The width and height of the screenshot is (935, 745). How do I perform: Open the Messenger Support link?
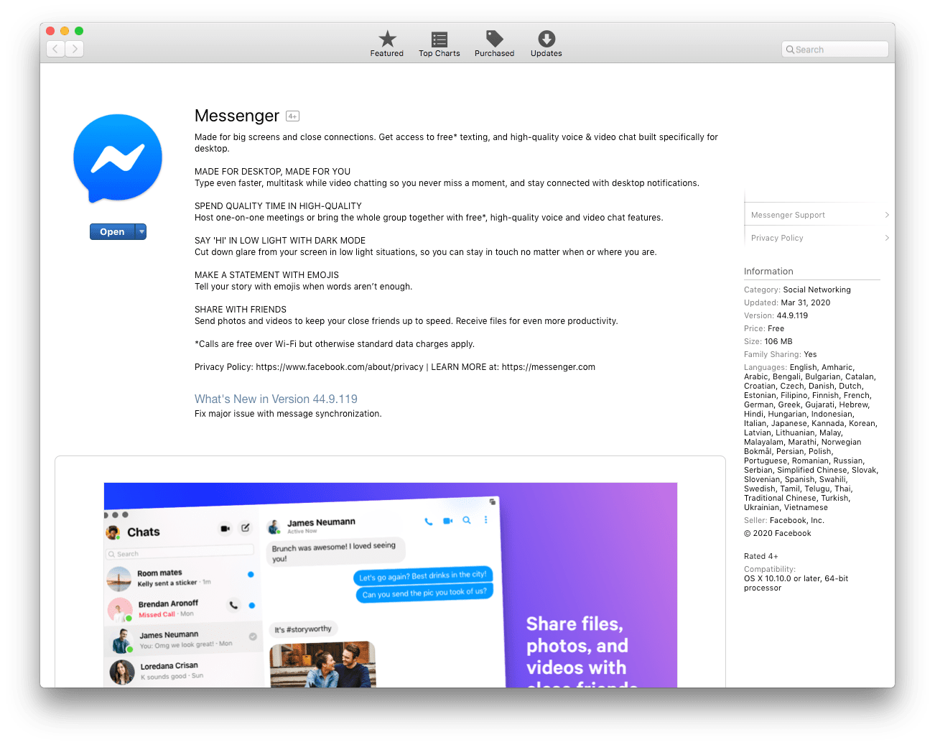point(788,215)
